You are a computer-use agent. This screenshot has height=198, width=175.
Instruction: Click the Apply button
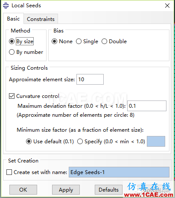click(x=66, y=190)
